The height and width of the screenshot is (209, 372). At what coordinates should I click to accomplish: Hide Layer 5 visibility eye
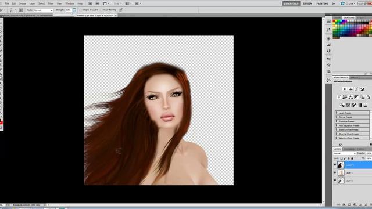(x=335, y=181)
